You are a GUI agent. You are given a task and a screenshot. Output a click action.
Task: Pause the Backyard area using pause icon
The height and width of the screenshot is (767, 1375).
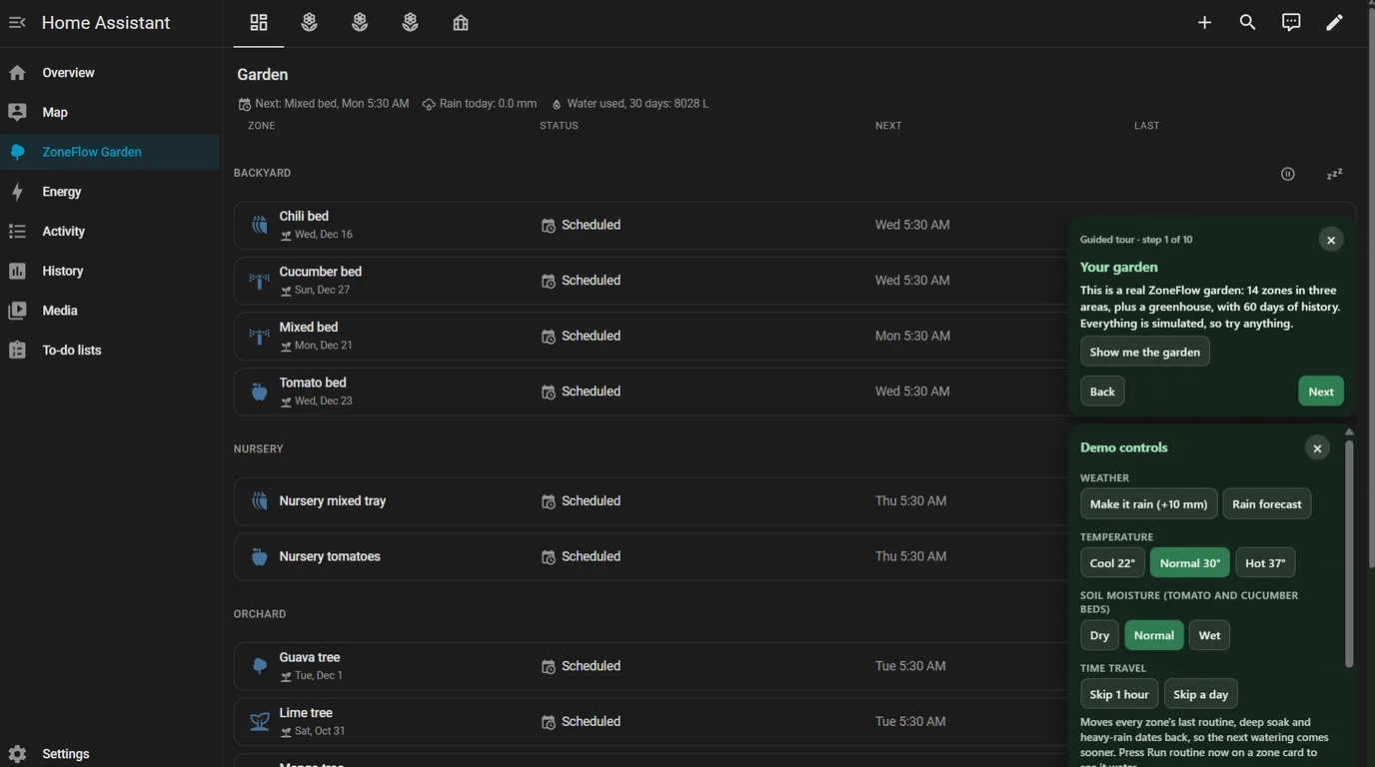coord(1288,174)
